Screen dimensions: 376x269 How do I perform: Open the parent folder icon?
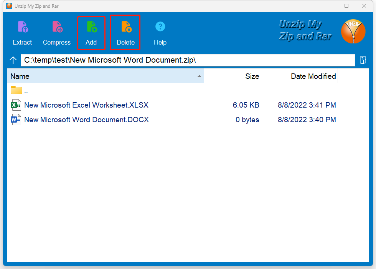[x=16, y=90]
